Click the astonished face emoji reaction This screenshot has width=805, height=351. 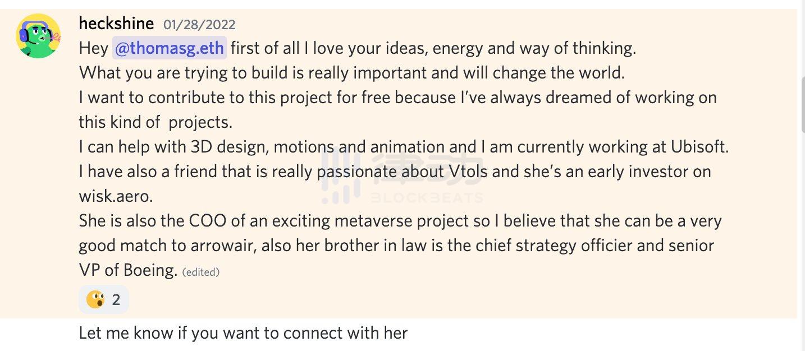coord(95,299)
